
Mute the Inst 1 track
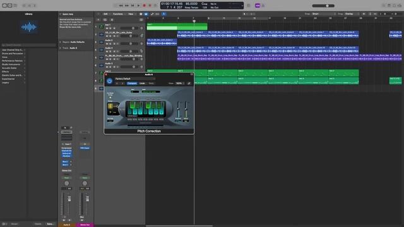click(107, 28)
